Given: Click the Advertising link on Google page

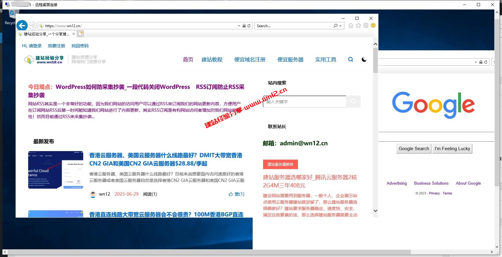Looking at the screenshot, I should point(397,183).
